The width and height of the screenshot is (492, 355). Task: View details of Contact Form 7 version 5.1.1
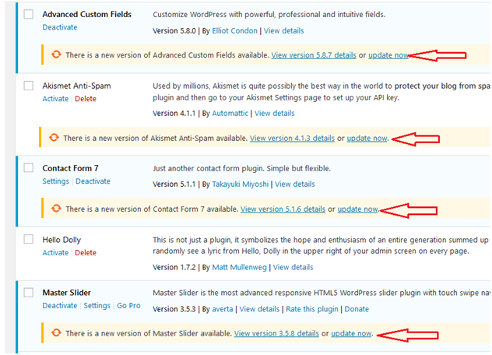point(295,185)
